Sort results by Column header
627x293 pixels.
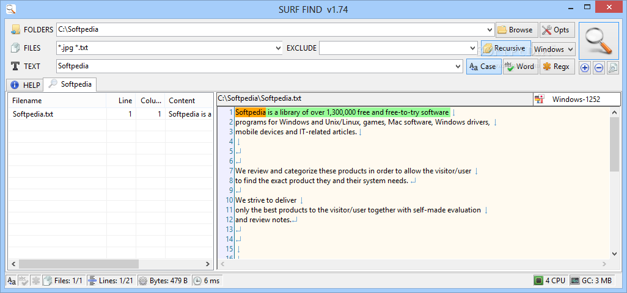150,101
